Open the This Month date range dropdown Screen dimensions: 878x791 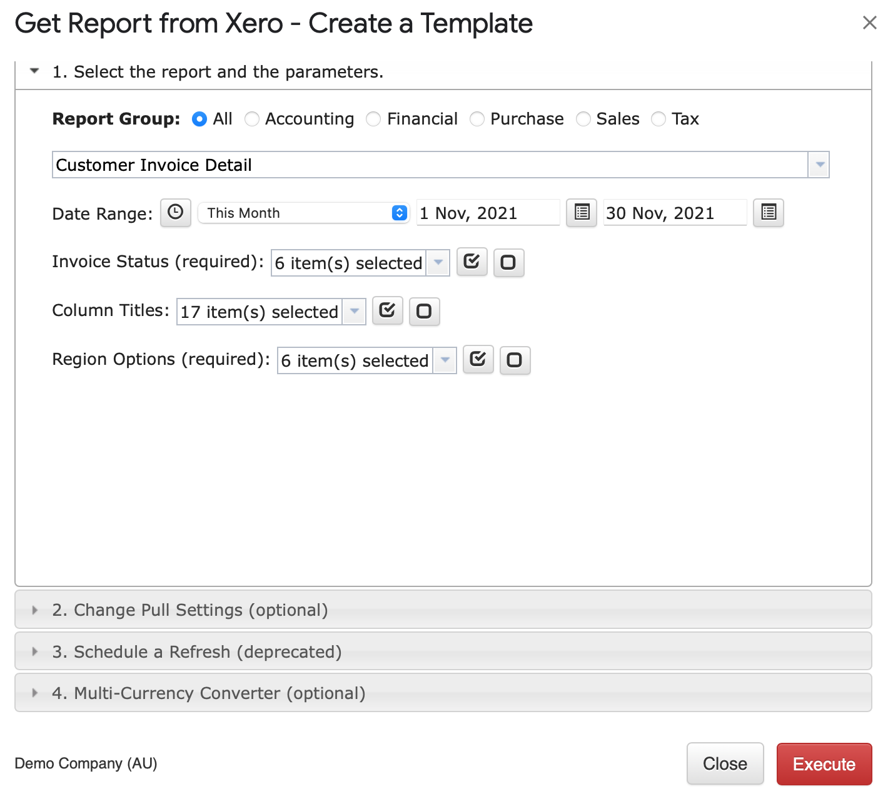[303, 213]
